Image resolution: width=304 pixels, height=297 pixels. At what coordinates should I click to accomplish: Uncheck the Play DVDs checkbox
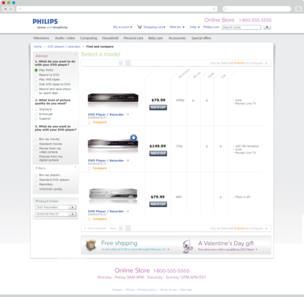pos(36,70)
